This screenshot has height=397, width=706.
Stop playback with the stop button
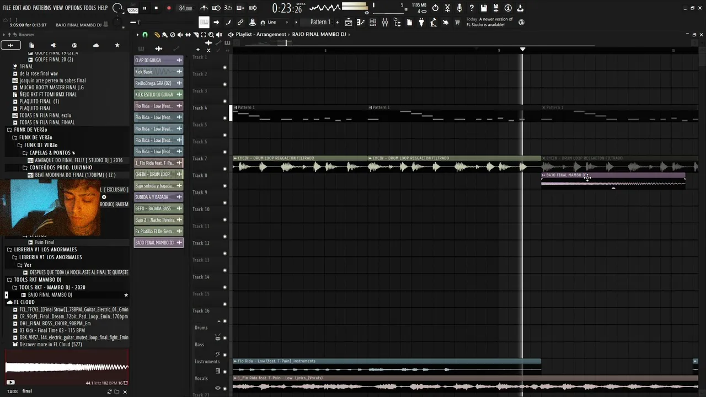[157, 8]
